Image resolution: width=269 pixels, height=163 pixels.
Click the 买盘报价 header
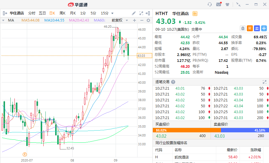[162, 124]
